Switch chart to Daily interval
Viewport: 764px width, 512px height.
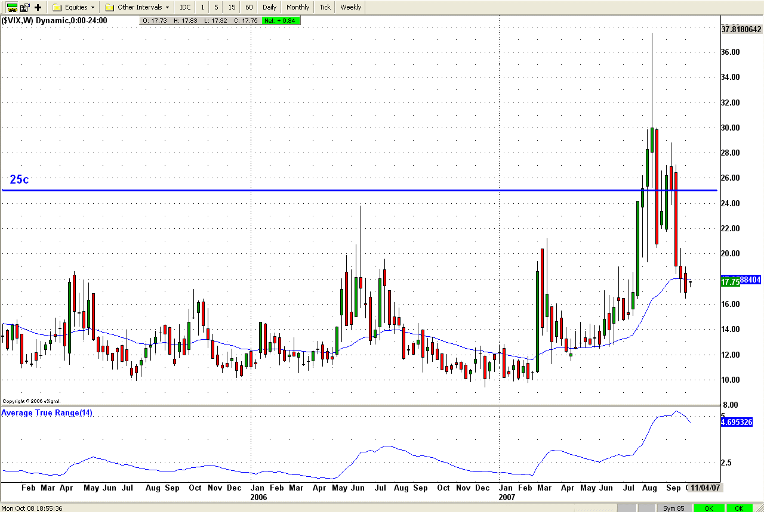pyautogui.click(x=269, y=7)
